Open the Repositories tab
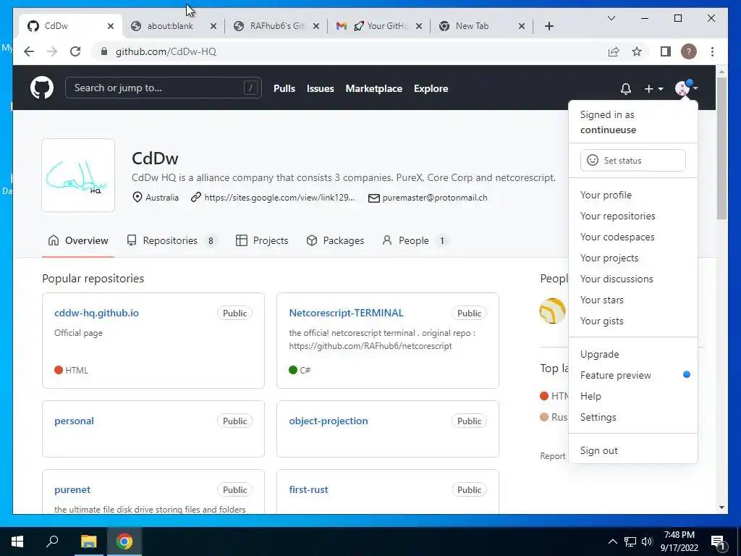This screenshot has height=556, width=741. 172,240
